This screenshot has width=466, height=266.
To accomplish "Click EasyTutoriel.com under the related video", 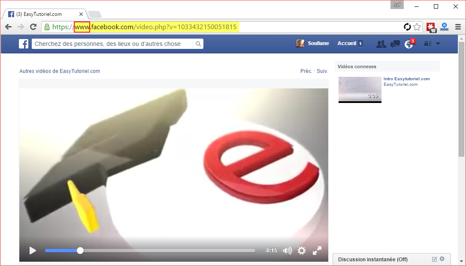I will (401, 85).
